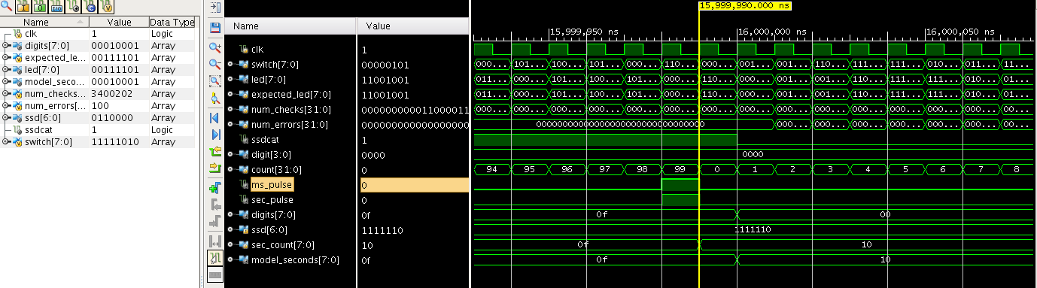Toggle the Output ports filter

(40, 7)
